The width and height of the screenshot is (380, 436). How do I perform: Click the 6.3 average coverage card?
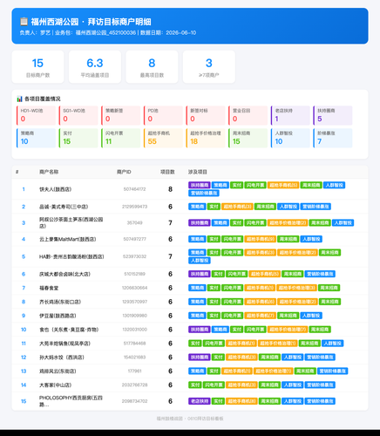coord(95,67)
